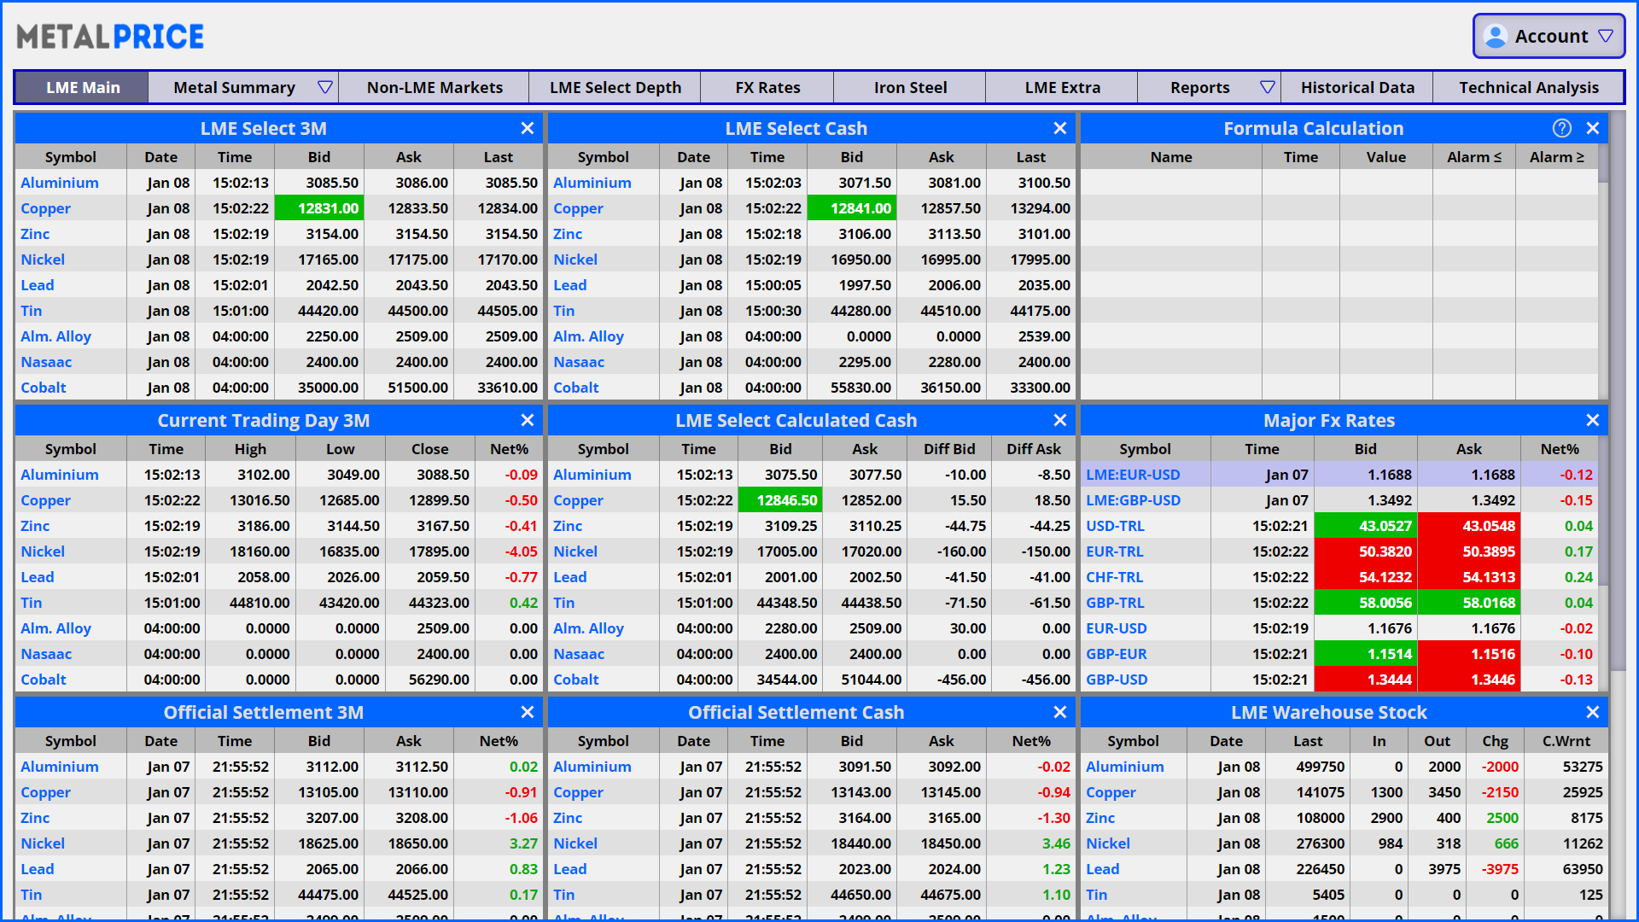Close the Major Fx Rates panel
This screenshot has height=922, width=1639.
tap(1593, 420)
